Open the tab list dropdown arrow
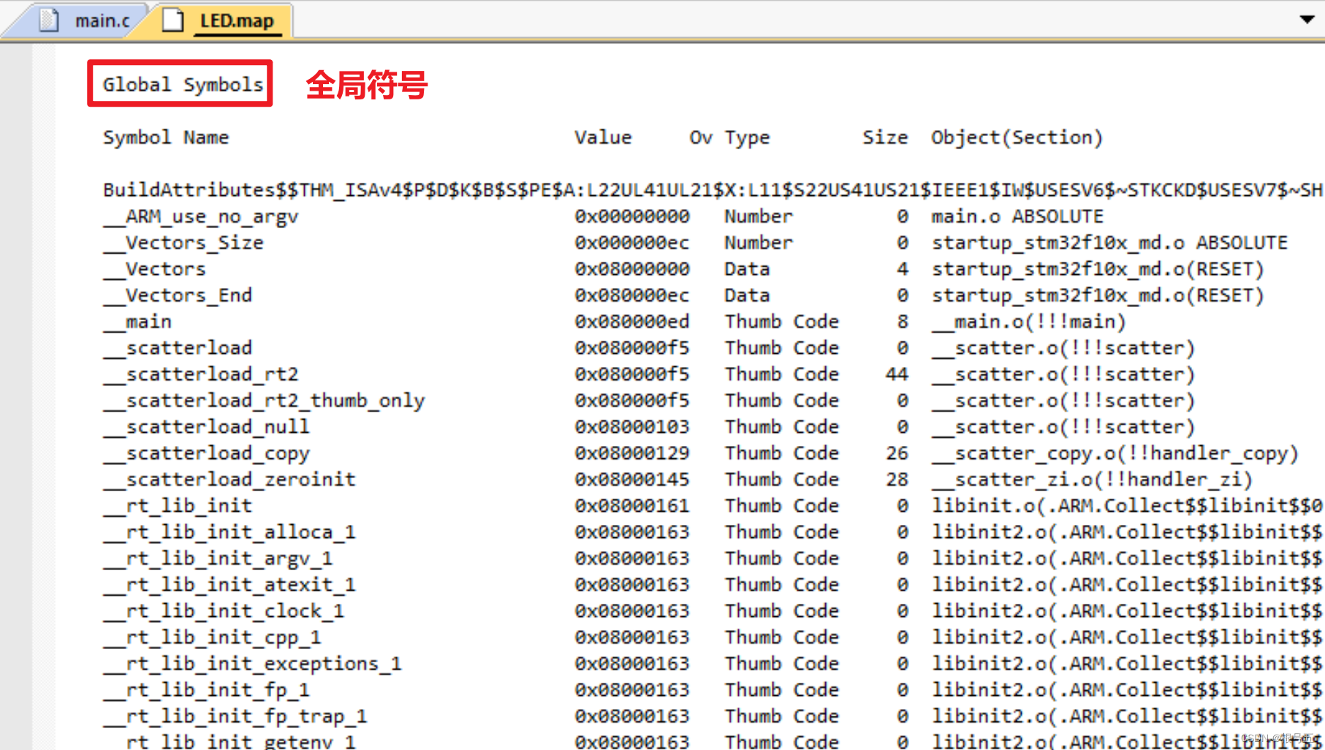Screen dimensions: 1325x750 (1306, 20)
